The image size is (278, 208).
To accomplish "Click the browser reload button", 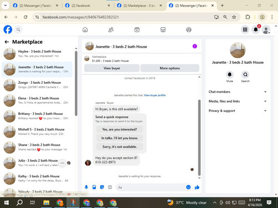I will [x=26, y=17].
